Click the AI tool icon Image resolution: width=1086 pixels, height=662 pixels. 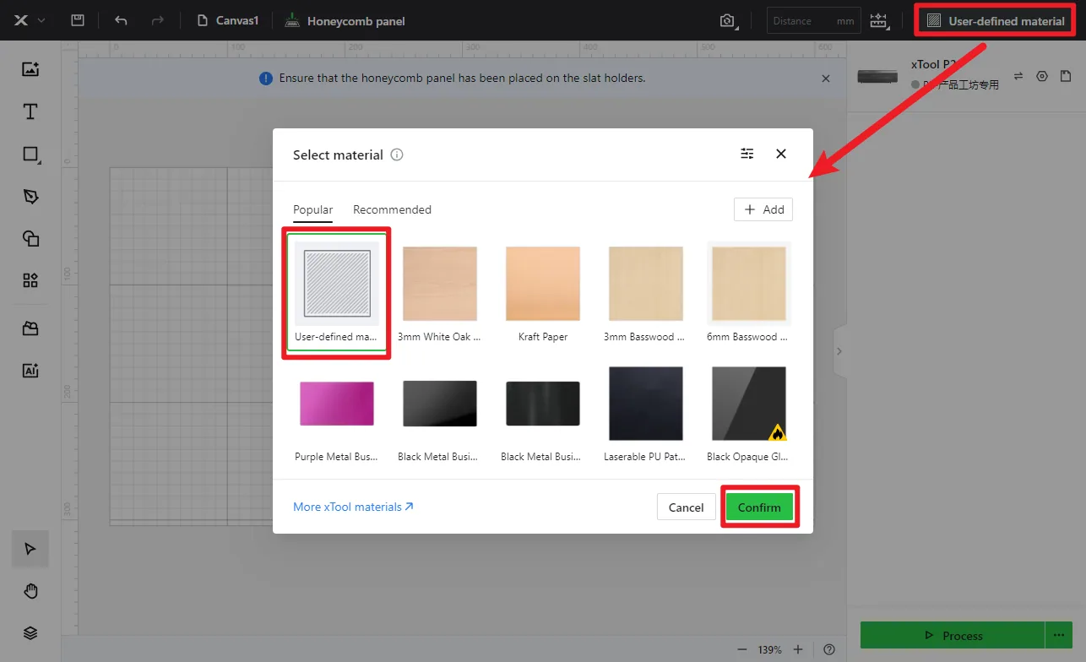coord(30,370)
